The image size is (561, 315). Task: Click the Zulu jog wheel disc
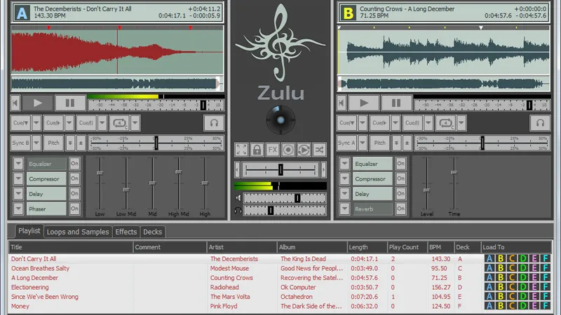[281, 120]
